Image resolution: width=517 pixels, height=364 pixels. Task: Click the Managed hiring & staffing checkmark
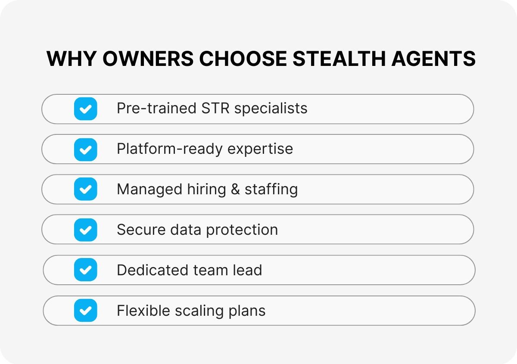point(85,189)
